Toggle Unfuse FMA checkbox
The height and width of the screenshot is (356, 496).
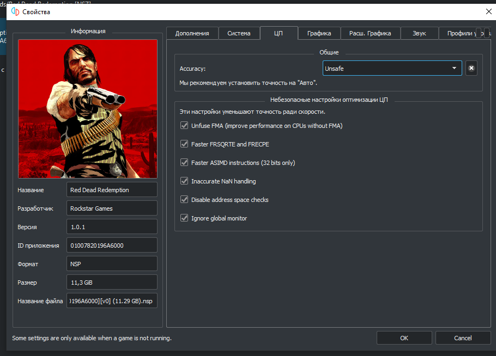point(184,125)
